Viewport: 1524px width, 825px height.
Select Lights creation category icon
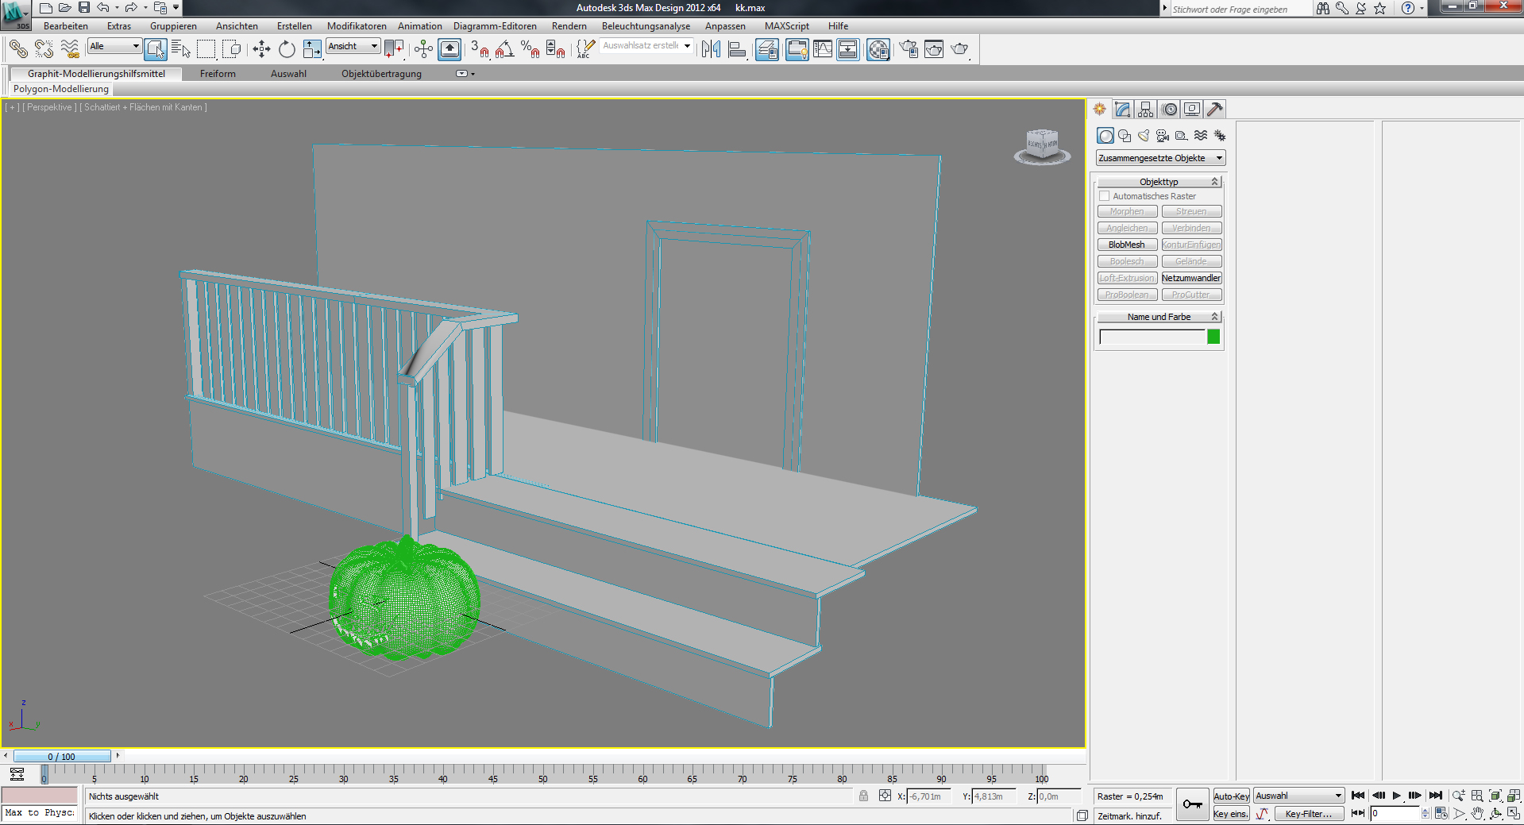point(1144,136)
